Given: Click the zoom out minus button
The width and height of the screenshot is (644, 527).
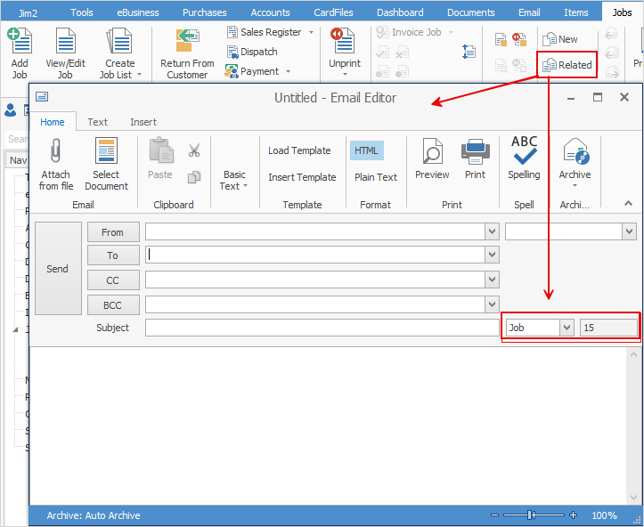Looking at the screenshot, I should tap(495, 515).
